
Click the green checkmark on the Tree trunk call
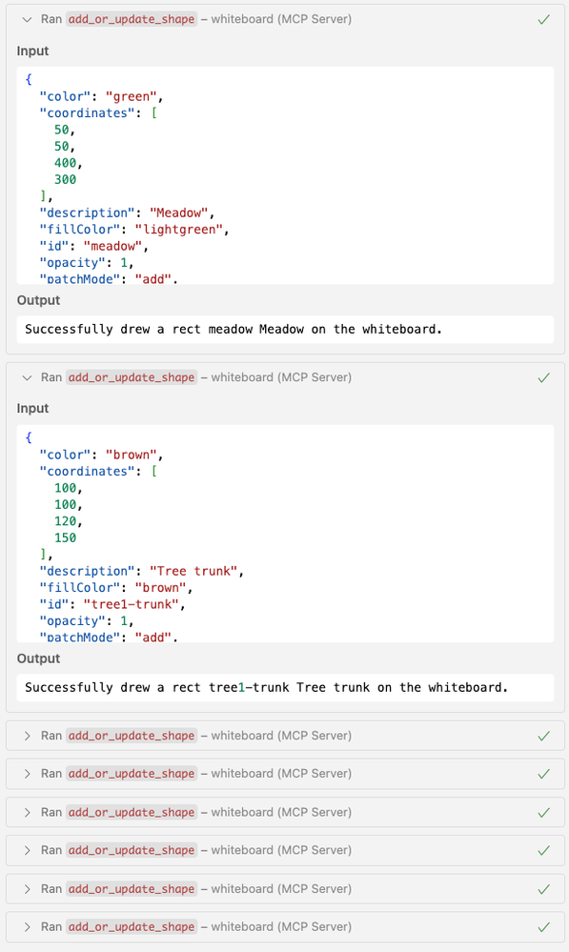point(543,377)
